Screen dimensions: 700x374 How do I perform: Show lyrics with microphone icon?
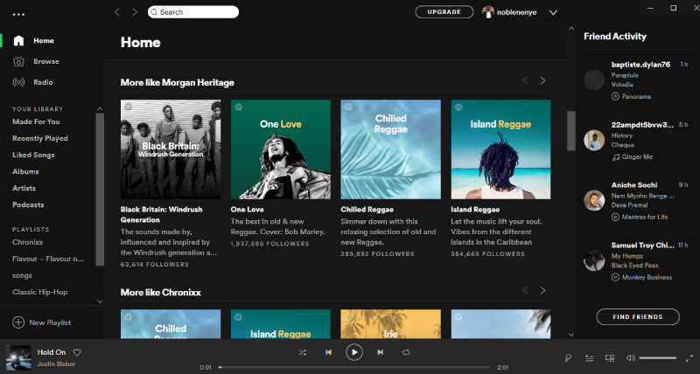click(x=568, y=358)
